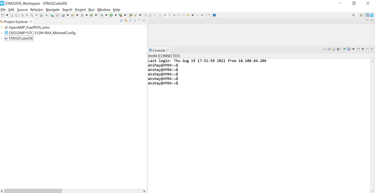Open the Window menu

coord(104,10)
